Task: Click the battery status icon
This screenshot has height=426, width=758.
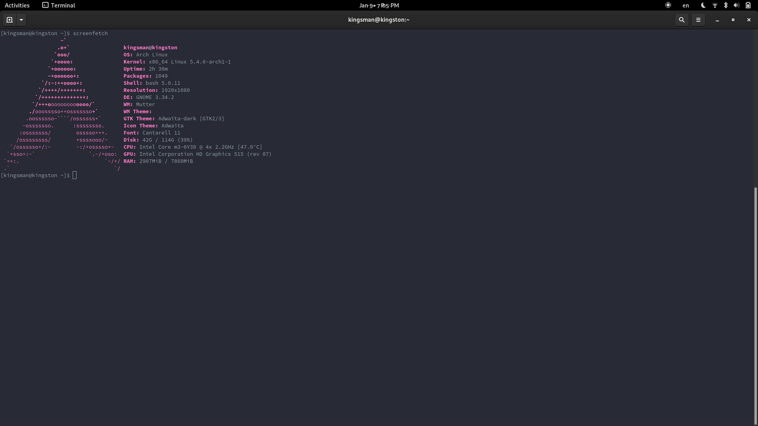Action: tap(748, 5)
